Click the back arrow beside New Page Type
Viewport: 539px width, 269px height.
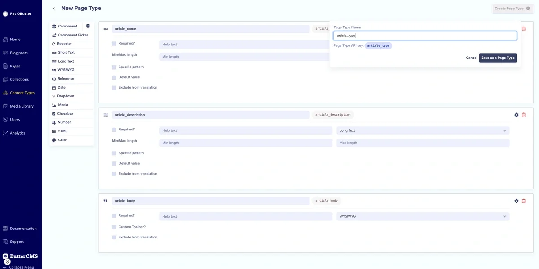(54, 9)
